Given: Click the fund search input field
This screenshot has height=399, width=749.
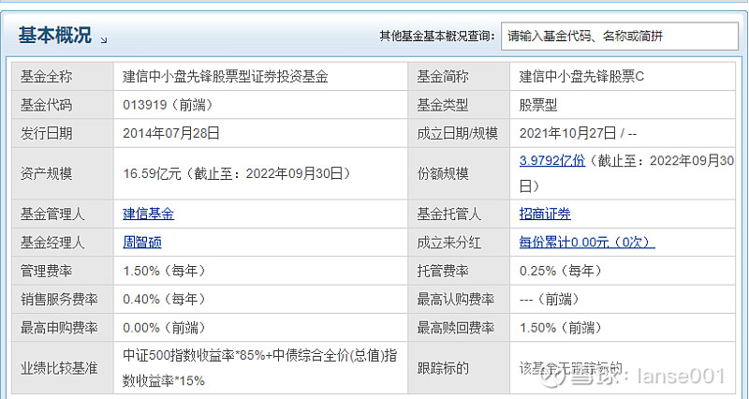Looking at the screenshot, I should click(620, 36).
